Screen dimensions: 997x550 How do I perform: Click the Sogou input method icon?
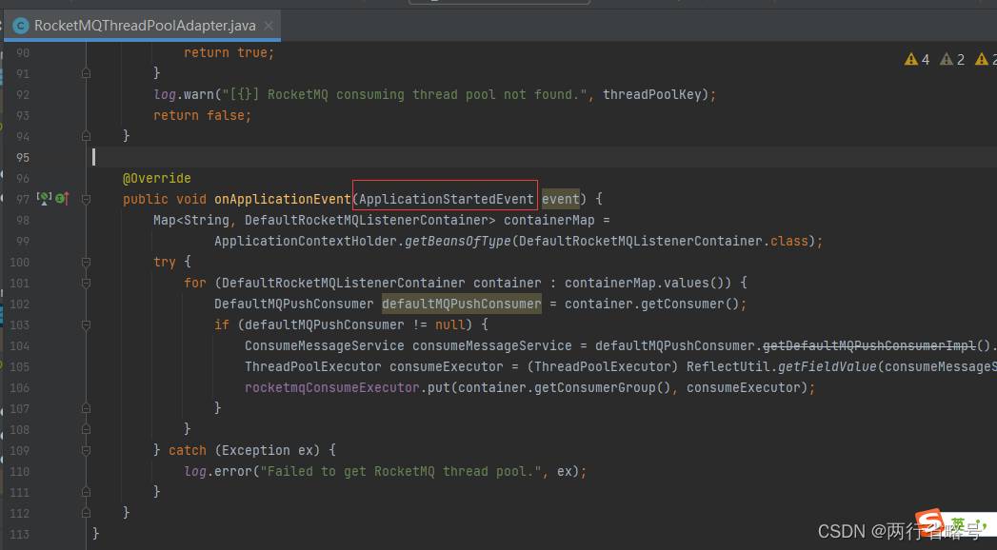(x=930, y=522)
